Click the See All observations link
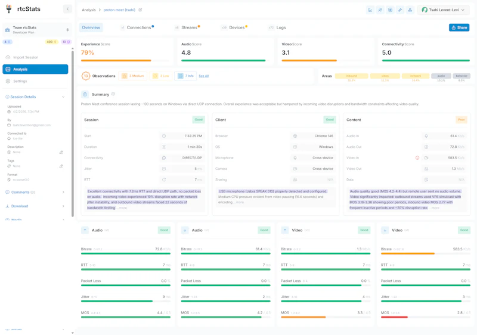 coord(203,76)
